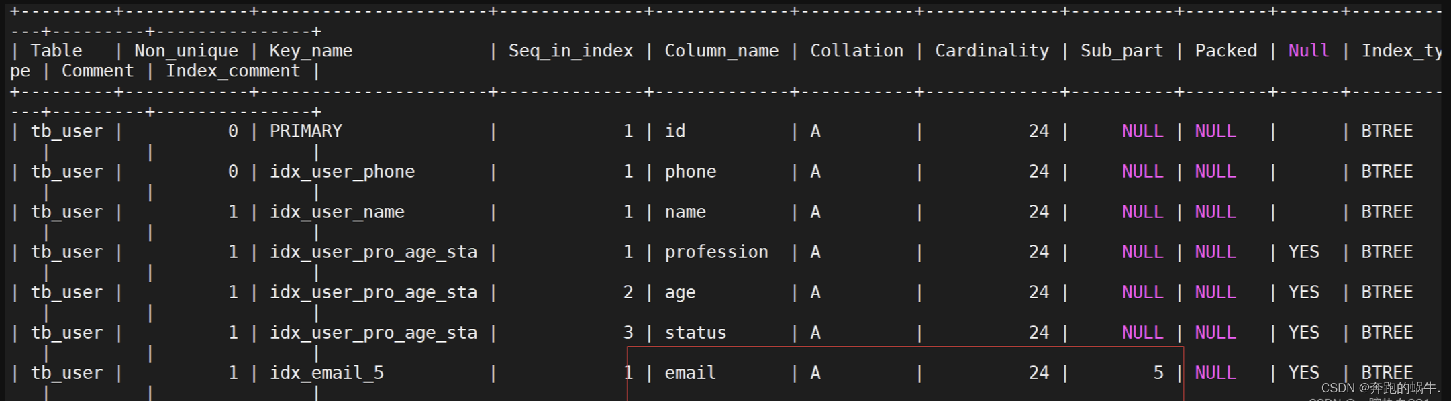Image resolution: width=1451 pixels, height=401 pixels.
Task: Click YES in the email row
Action: tap(1303, 373)
